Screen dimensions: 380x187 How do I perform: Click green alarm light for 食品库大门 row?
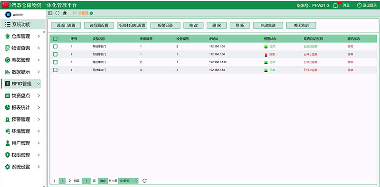click(266, 62)
